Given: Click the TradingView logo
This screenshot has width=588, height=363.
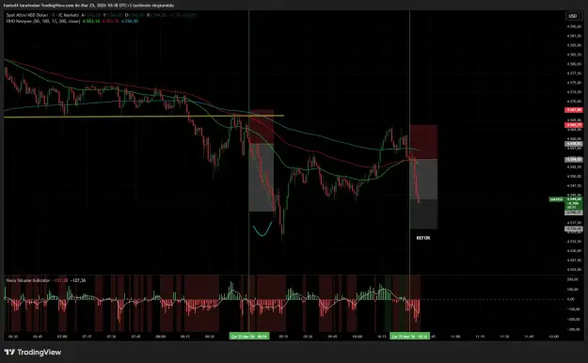Looking at the screenshot, I should point(33,352).
